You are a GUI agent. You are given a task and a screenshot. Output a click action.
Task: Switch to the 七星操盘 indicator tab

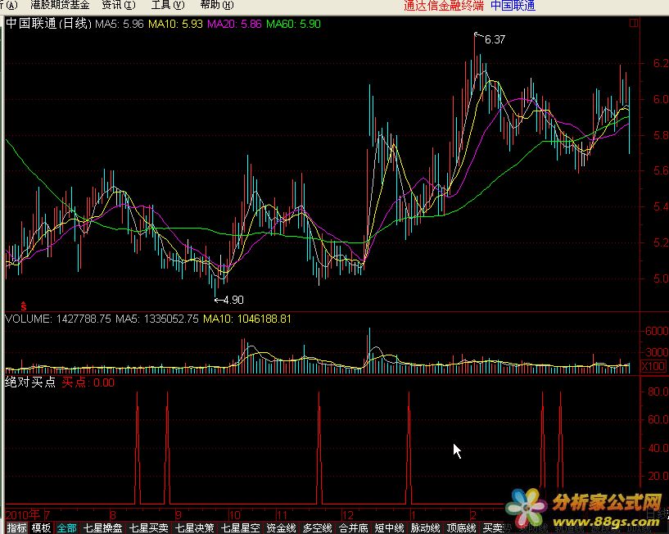tap(103, 528)
